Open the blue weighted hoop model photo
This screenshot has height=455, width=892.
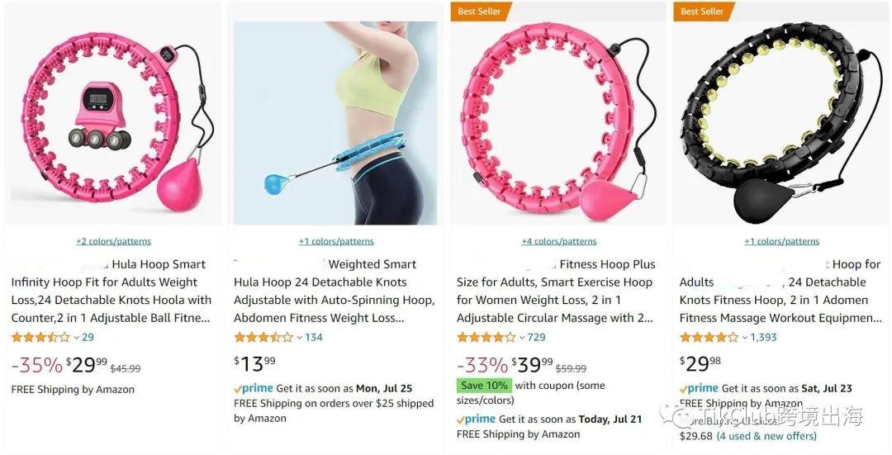pos(335,123)
